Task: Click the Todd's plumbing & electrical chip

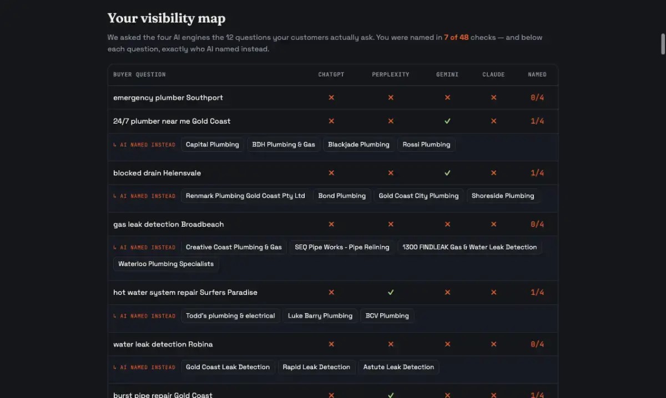Action: [230, 316]
